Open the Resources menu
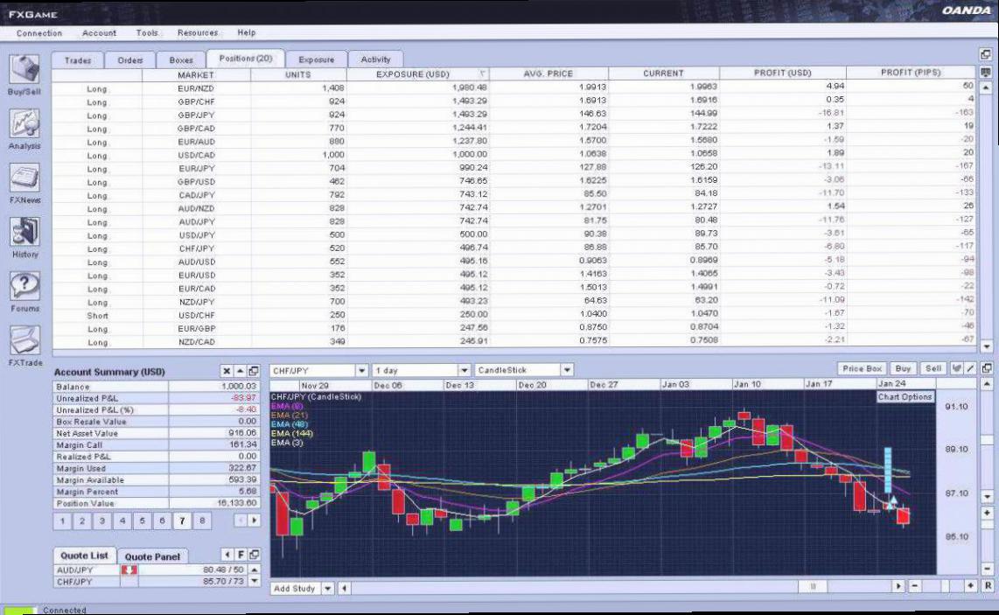 [198, 32]
